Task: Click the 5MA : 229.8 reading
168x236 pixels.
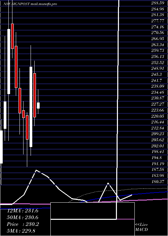Action: pyautogui.click(x=21, y=231)
